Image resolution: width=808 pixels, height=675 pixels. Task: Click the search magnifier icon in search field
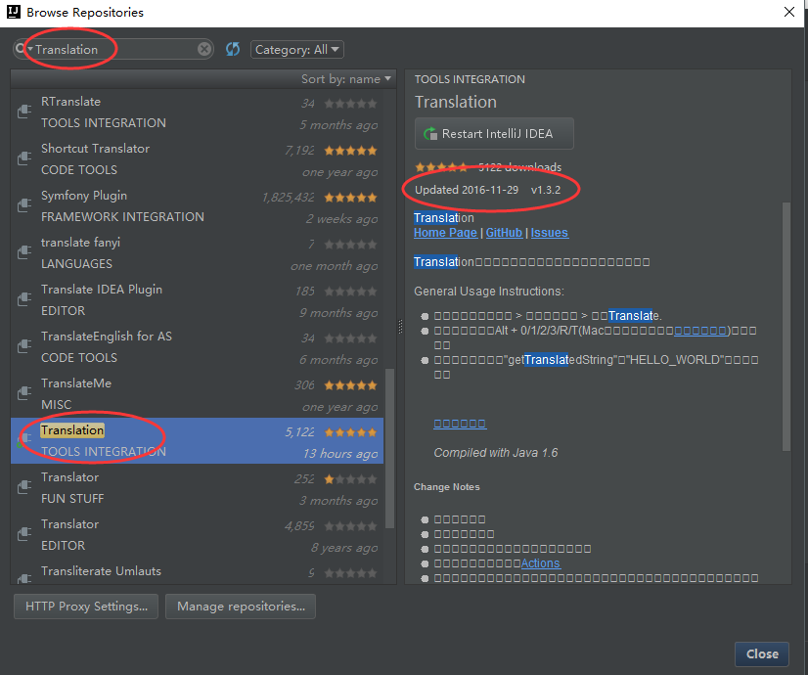coord(21,49)
